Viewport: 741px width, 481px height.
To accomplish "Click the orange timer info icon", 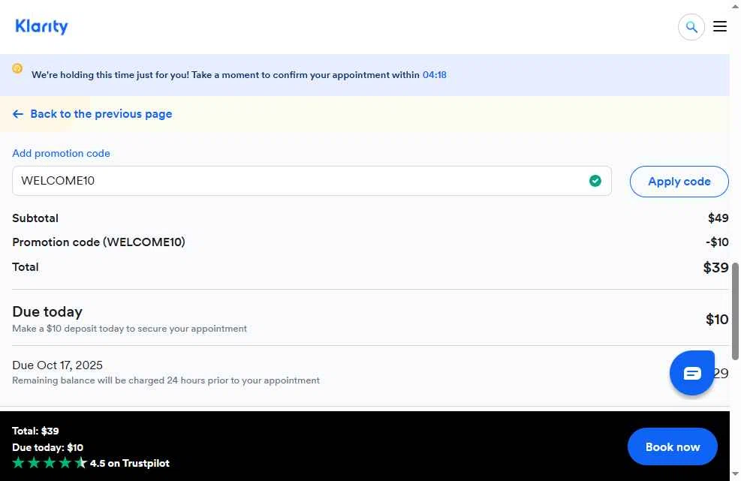I will point(17,68).
